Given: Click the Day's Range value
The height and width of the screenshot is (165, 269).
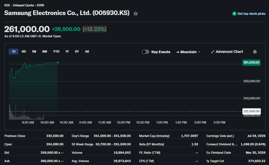Looking at the screenshot, I should pyautogui.click(x=112, y=136).
